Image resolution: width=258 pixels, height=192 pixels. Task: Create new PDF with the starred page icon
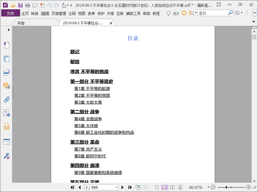[x=42, y=5]
